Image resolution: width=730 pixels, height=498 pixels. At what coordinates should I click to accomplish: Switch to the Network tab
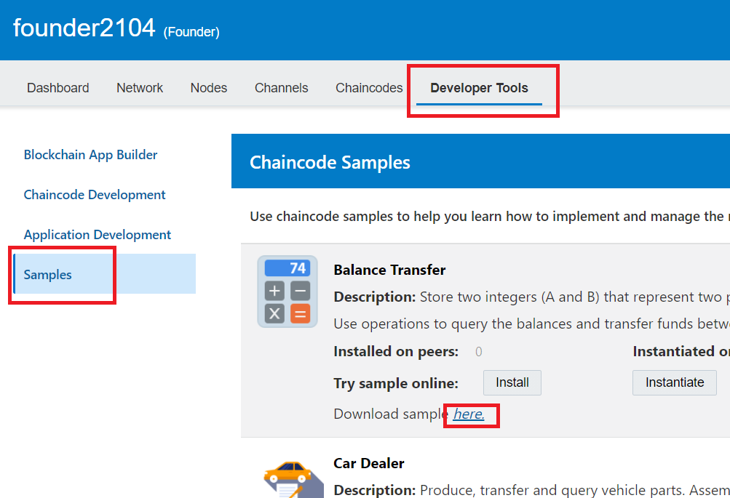140,88
